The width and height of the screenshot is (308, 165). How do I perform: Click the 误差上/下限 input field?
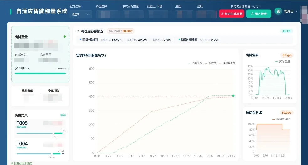158,14
